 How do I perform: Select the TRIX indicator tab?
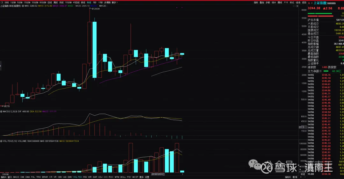coord(39,177)
